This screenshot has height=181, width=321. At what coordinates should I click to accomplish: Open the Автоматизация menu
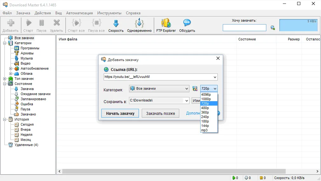click(x=79, y=13)
